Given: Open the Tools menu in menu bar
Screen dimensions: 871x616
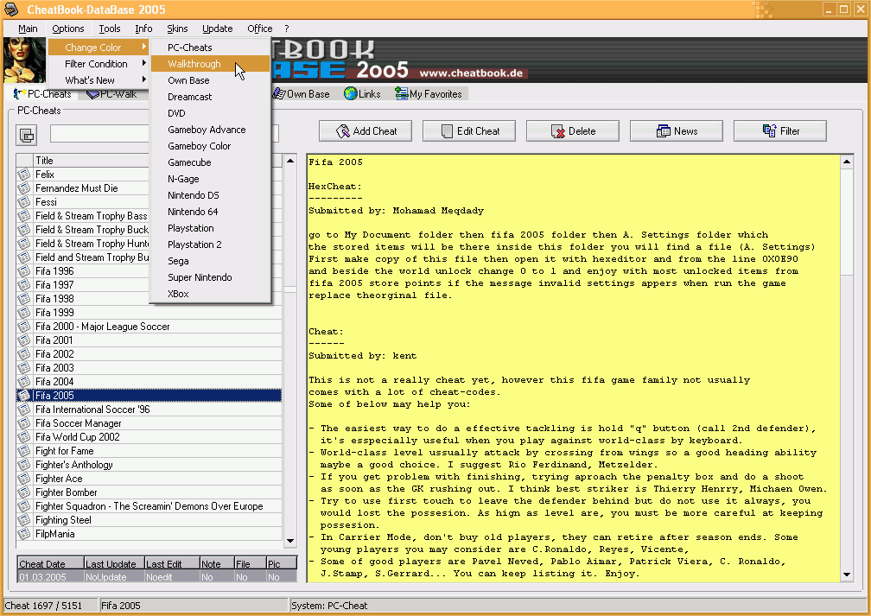Looking at the screenshot, I should pos(110,29).
